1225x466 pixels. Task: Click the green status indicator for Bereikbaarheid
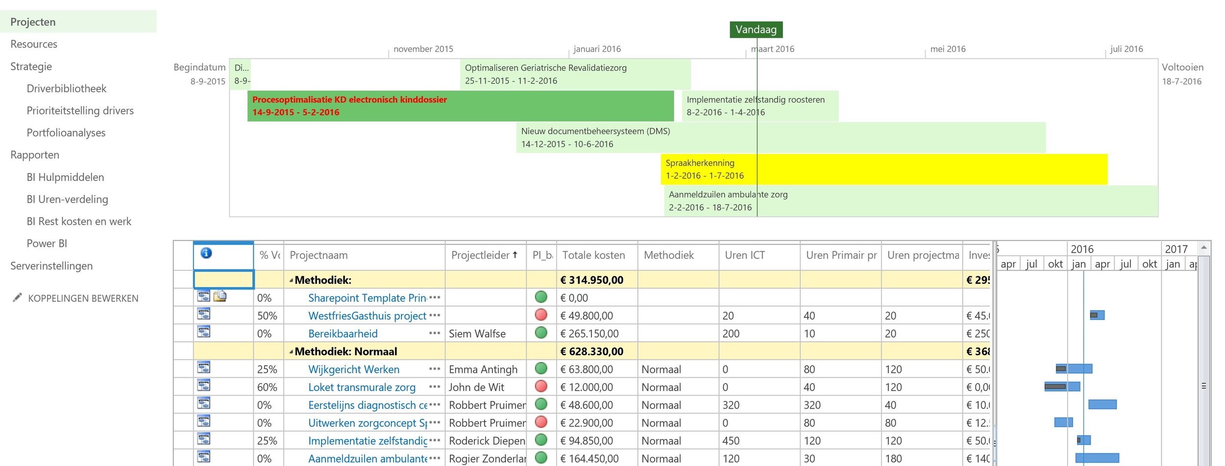coord(541,333)
